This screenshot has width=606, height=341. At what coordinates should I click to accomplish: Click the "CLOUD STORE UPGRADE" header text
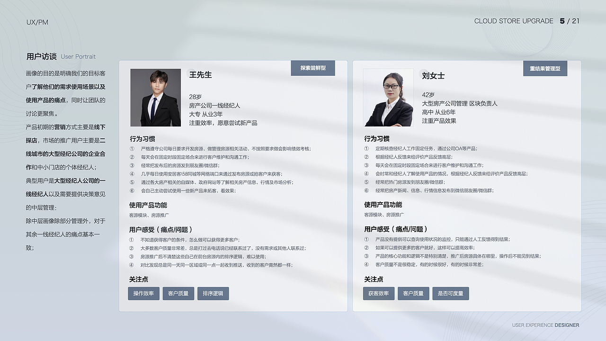coord(514,21)
